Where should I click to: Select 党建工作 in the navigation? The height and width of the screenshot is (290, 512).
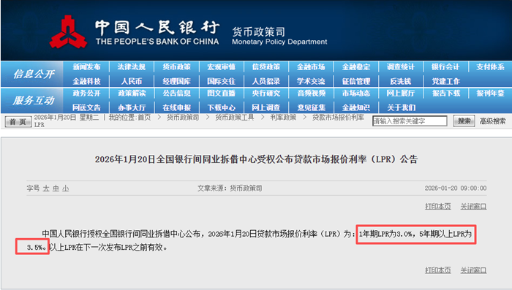click(x=445, y=81)
